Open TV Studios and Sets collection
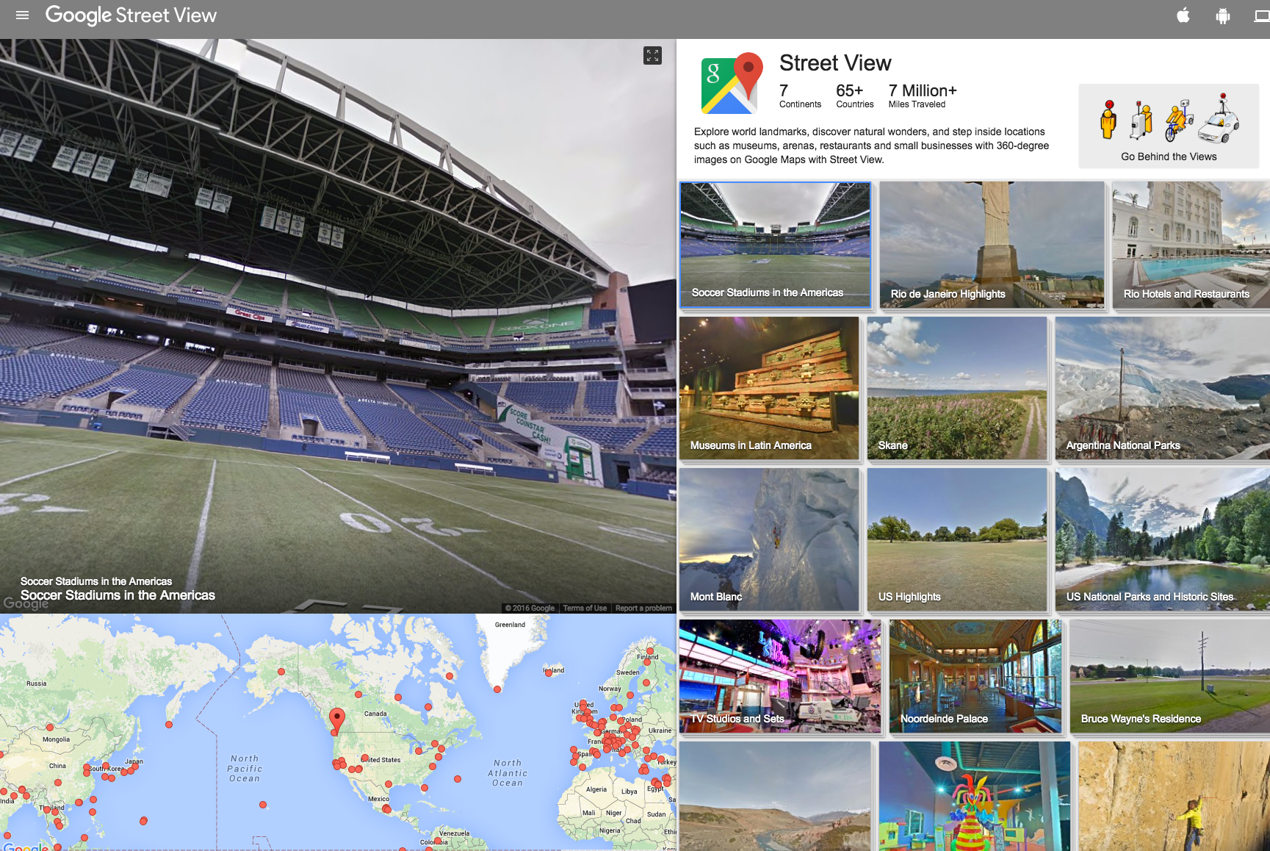Screen dimensions: 1270x851 click(779, 676)
